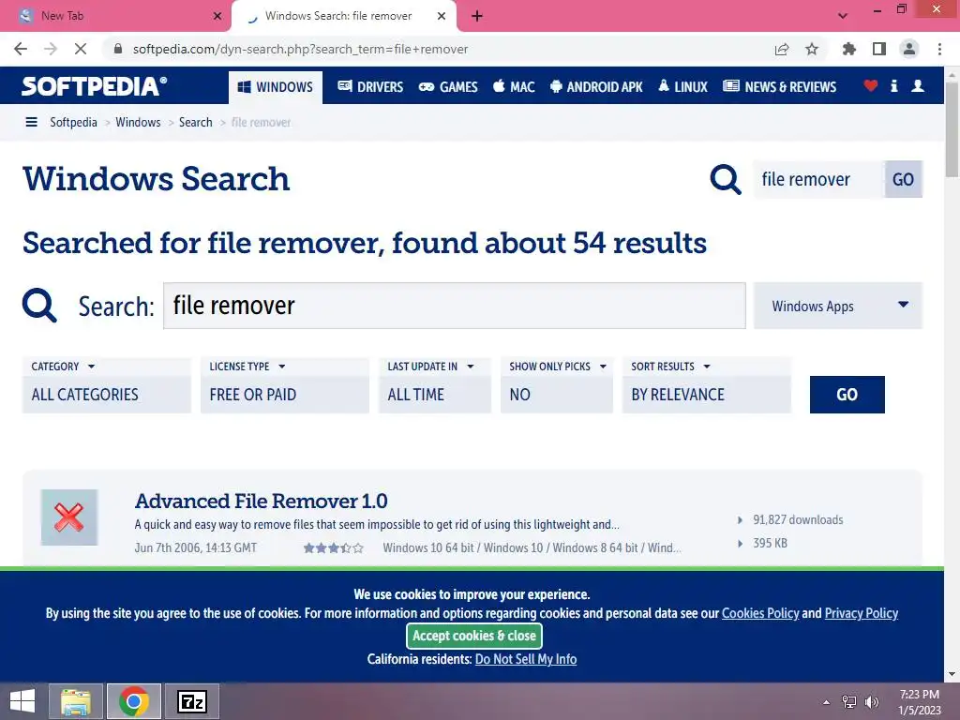This screenshot has height=720, width=960.
Task: Click the Chrome taskbar icon
Action: pos(134,701)
